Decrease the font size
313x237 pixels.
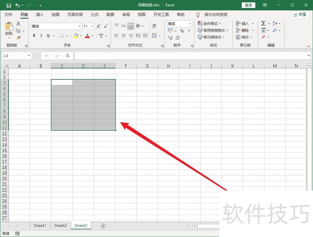[106, 26]
